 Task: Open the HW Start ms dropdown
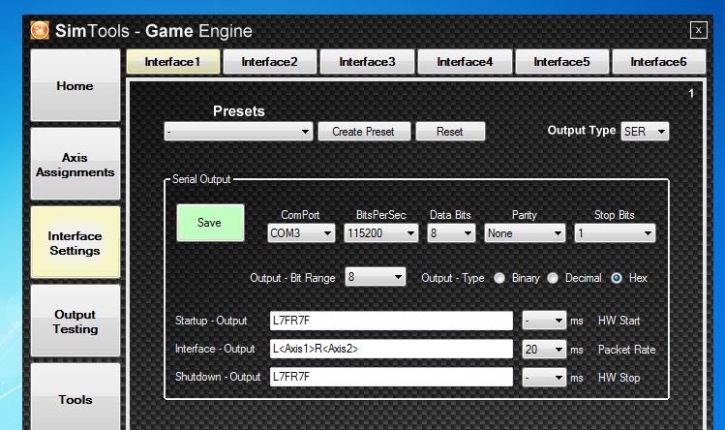544,321
